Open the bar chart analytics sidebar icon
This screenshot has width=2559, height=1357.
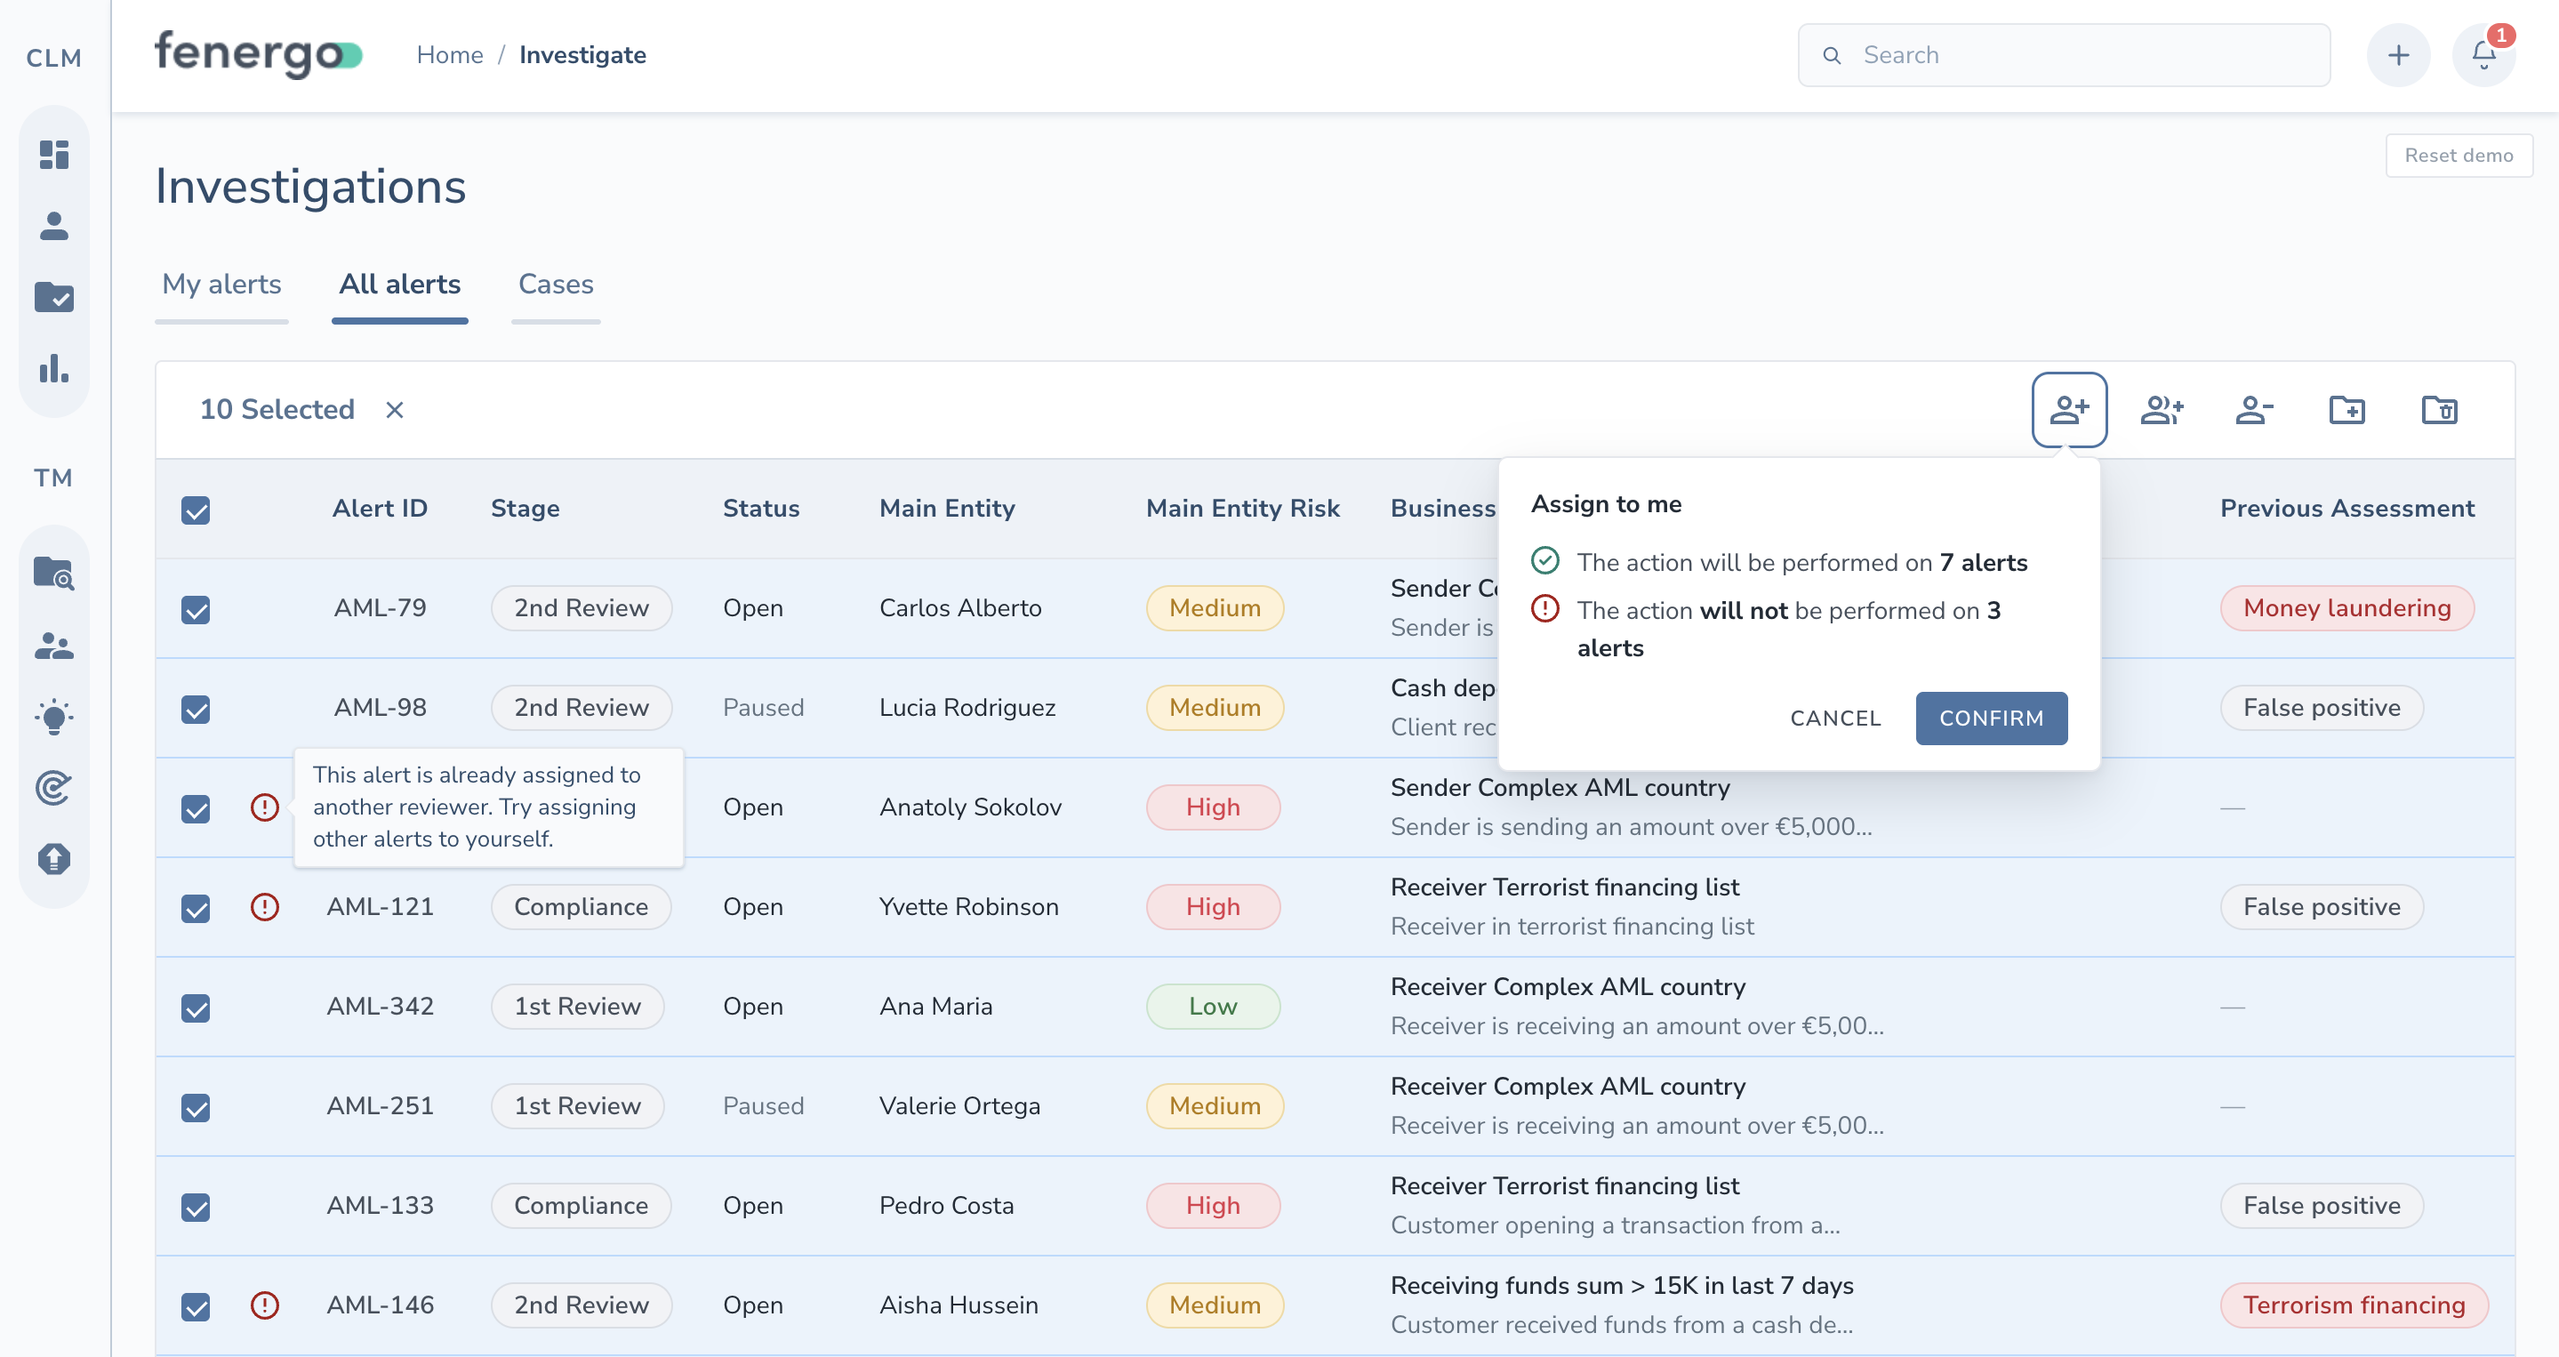53,368
